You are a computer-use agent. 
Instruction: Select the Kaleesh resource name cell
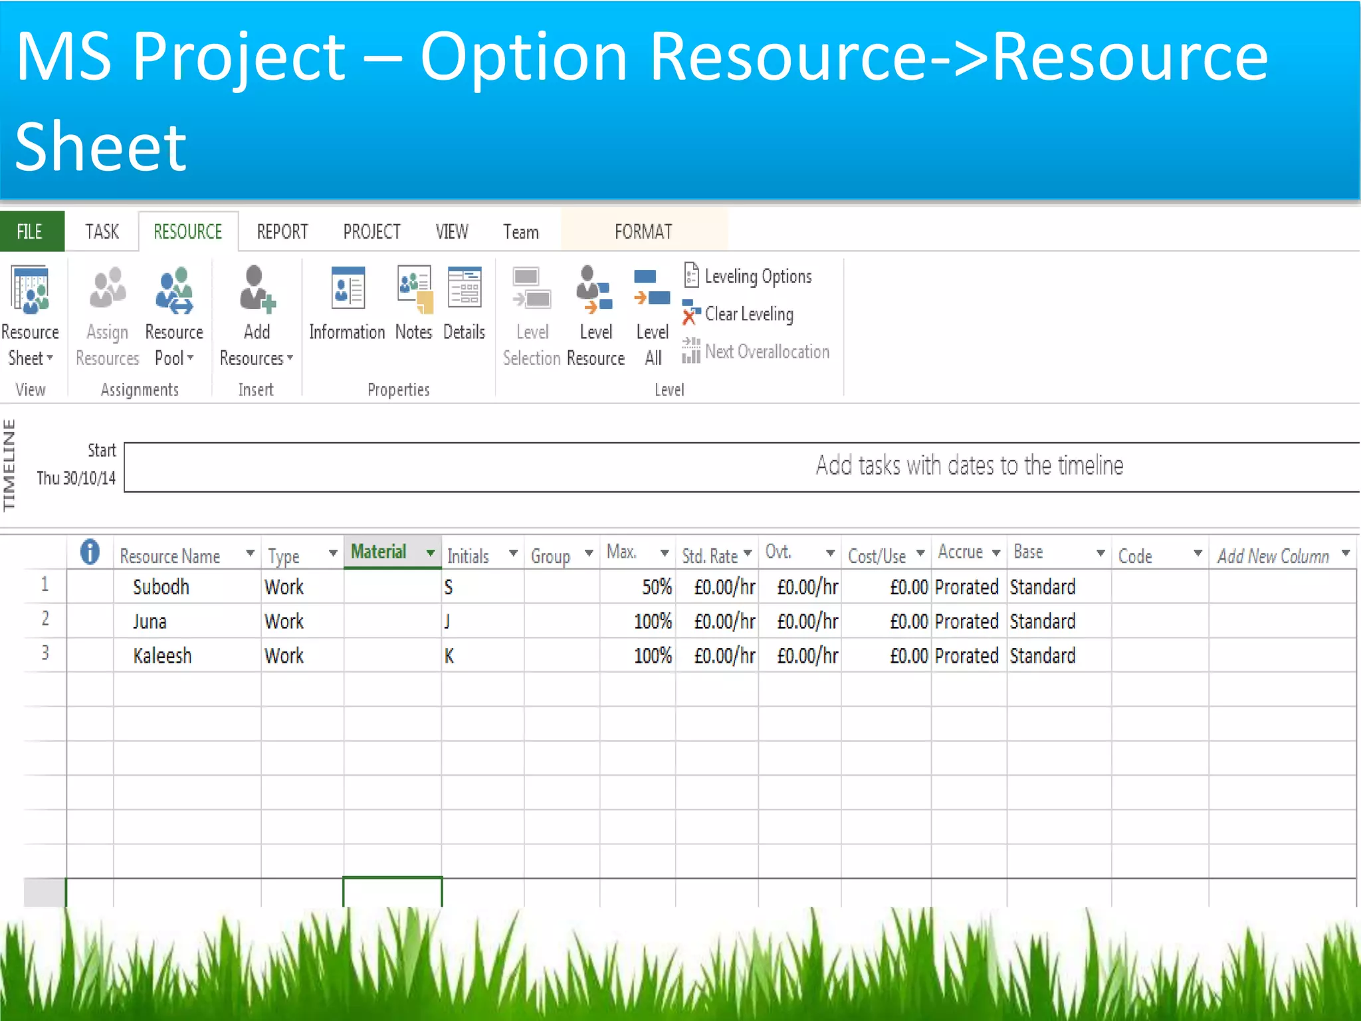pyautogui.click(x=187, y=656)
